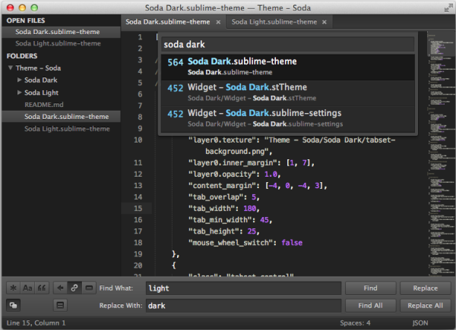Toggle preserve case icon in replace row
The image size is (456, 330).
tap(14, 305)
